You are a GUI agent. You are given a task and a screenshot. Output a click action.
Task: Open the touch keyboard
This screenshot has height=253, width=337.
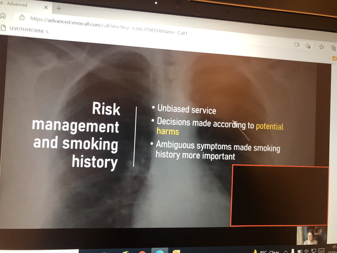coord(322,250)
